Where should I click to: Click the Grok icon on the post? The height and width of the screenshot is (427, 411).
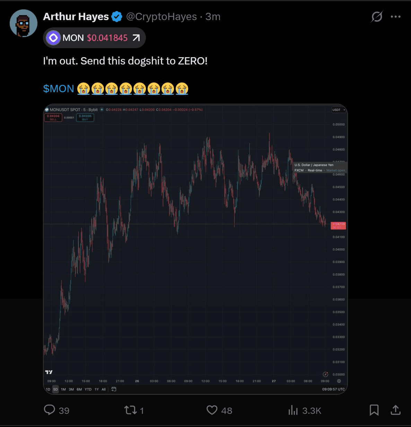click(377, 16)
